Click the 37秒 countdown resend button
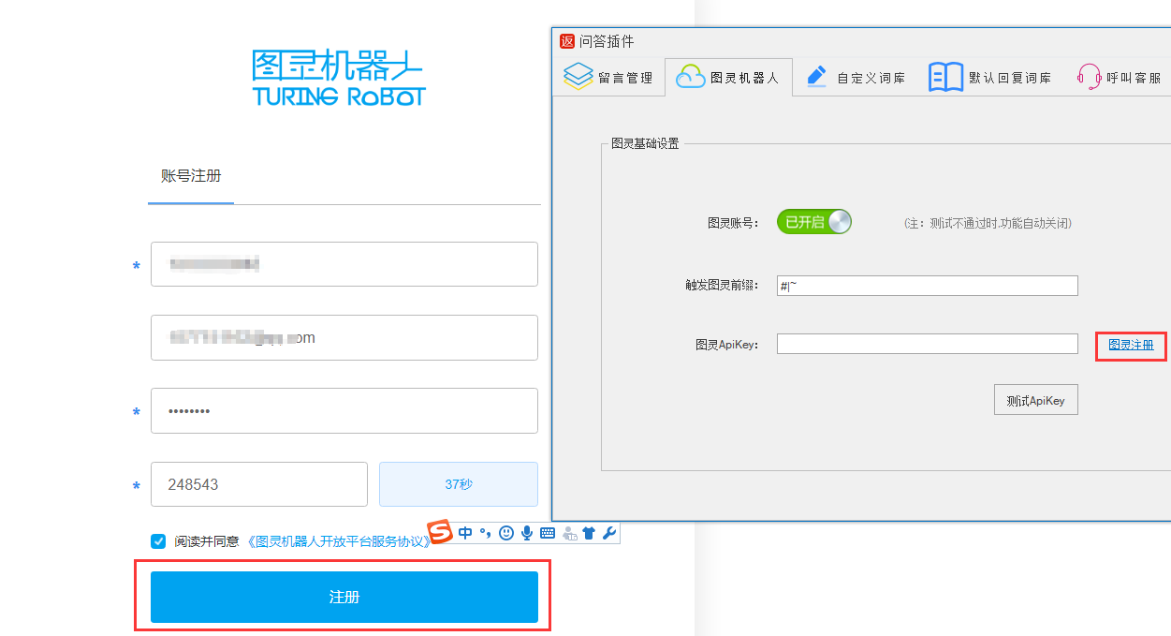This screenshot has height=636, width=1171. (x=459, y=484)
